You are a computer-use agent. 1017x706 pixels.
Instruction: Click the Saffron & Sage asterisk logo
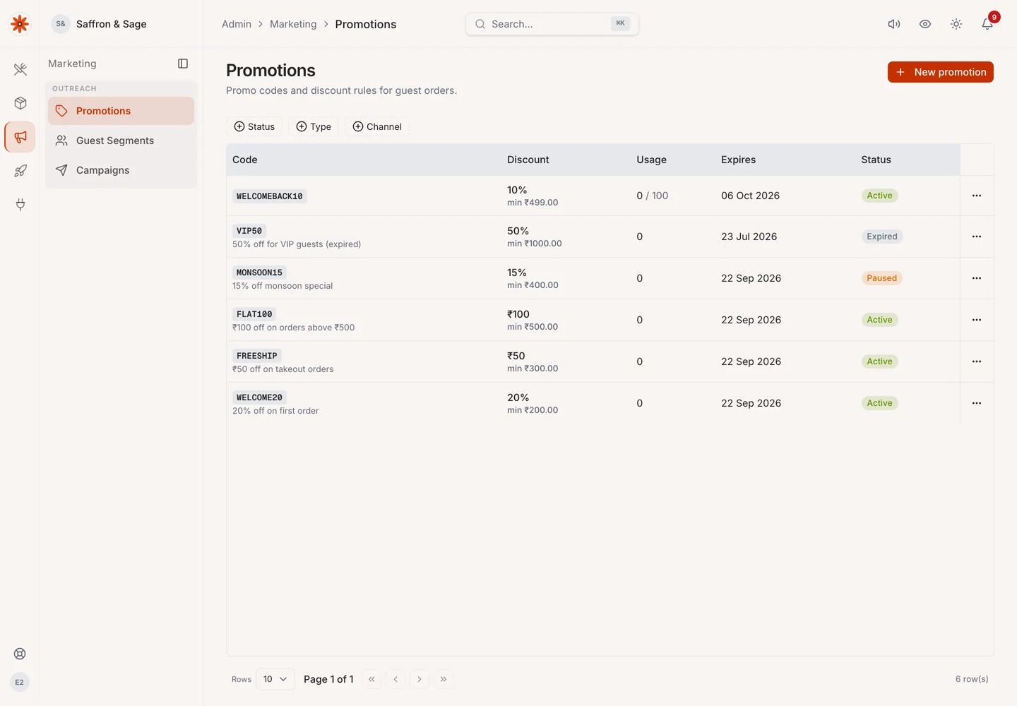pos(20,24)
